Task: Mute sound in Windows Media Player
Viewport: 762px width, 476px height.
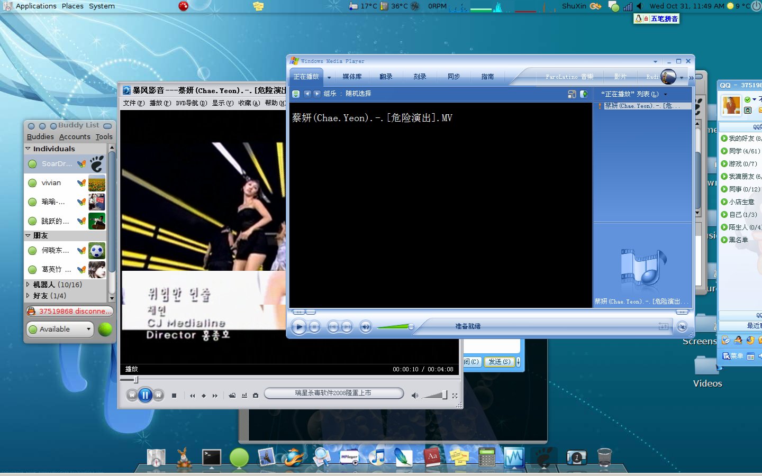Action: point(366,327)
